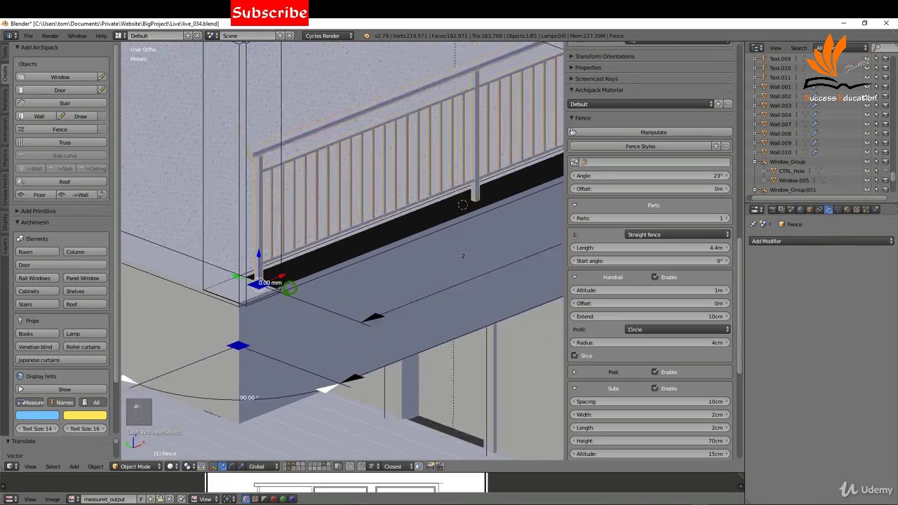Open the Global orientation dropdown
The width and height of the screenshot is (898, 505).
(x=263, y=466)
